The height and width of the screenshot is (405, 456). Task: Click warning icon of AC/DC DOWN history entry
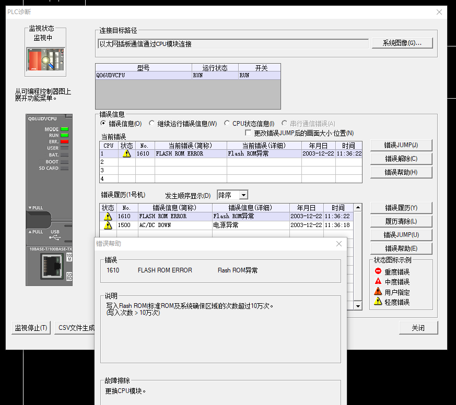point(108,225)
